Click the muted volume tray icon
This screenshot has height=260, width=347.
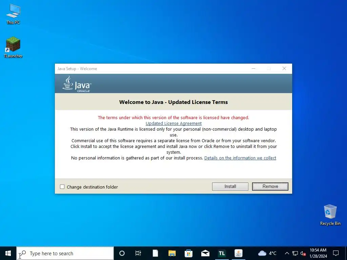[303, 253]
